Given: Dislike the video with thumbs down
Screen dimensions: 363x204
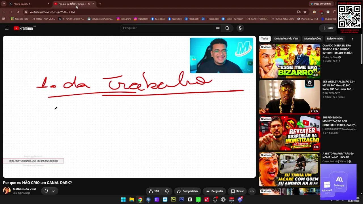Looking at the screenshot, I should pyautogui.click(x=167, y=191).
